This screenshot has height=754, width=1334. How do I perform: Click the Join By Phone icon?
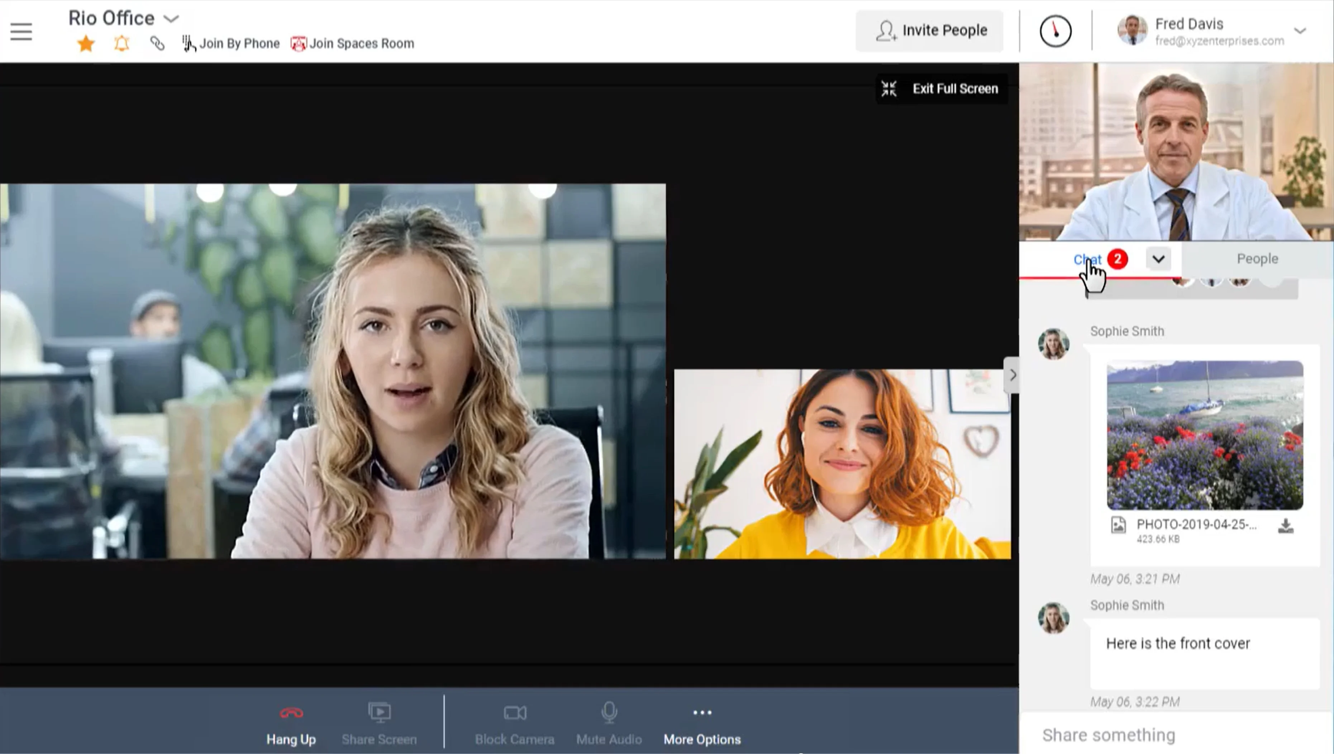tap(188, 43)
